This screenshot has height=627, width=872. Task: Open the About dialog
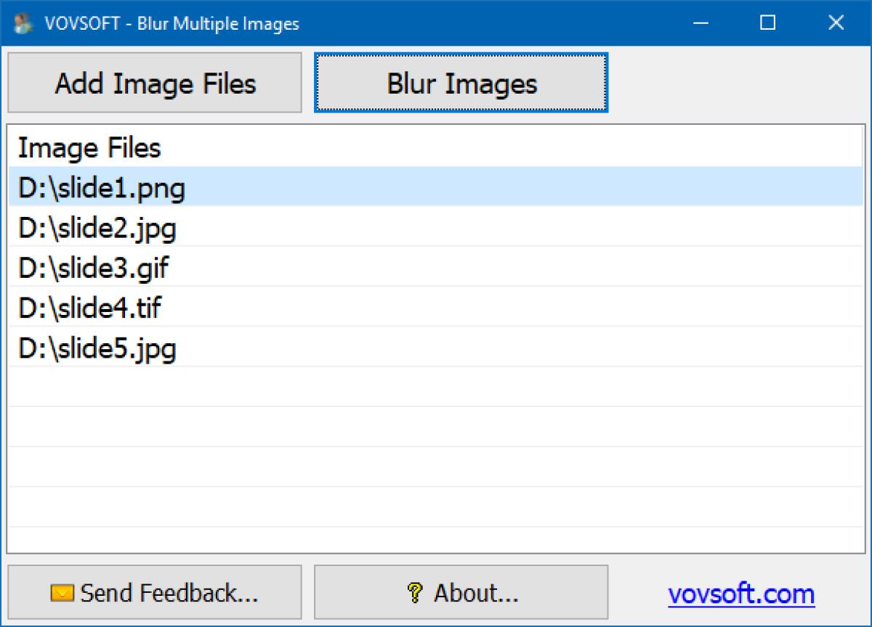pos(461,593)
